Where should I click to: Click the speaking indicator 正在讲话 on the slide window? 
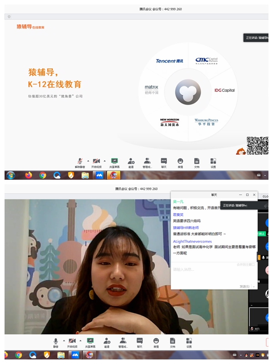click(x=256, y=38)
